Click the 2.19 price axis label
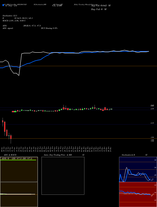Screen dimensions: 157x207 152,123
